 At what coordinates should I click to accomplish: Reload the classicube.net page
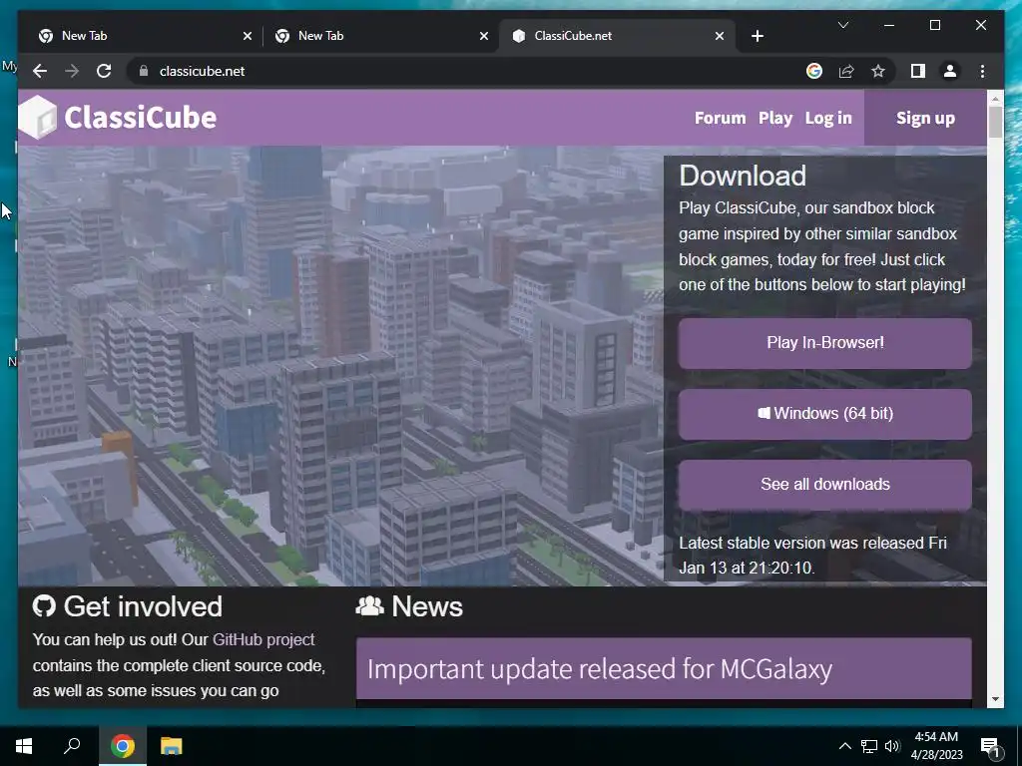(x=104, y=71)
